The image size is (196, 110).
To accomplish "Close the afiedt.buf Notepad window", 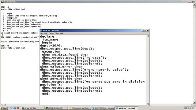I will [x=148, y=31].
